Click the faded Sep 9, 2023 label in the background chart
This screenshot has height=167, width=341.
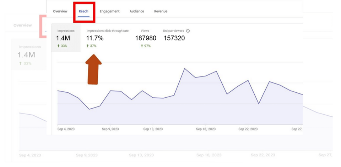[87, 155]
